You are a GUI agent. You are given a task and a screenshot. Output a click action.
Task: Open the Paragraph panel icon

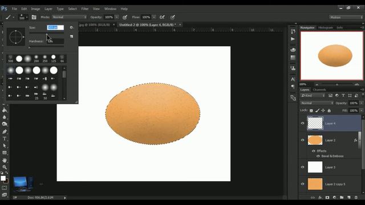293,87
